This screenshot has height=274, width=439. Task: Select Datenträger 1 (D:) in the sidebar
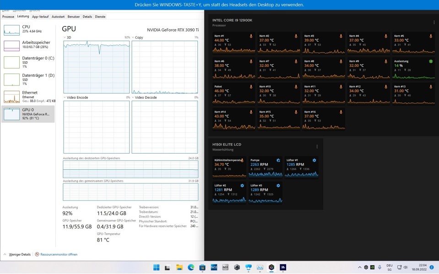pos(28,79)
